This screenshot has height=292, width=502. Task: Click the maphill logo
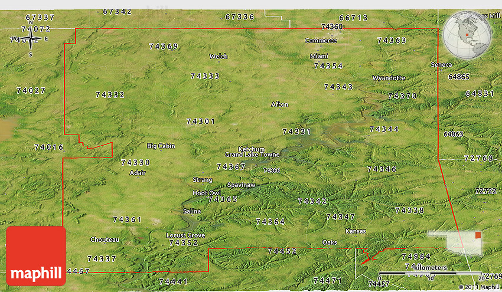tap(36, 255)
